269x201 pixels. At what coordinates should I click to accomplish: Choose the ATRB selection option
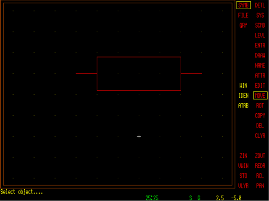click(243, 106)
